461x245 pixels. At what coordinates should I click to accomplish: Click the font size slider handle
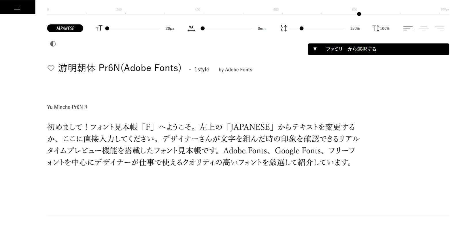tap(107, 29)
